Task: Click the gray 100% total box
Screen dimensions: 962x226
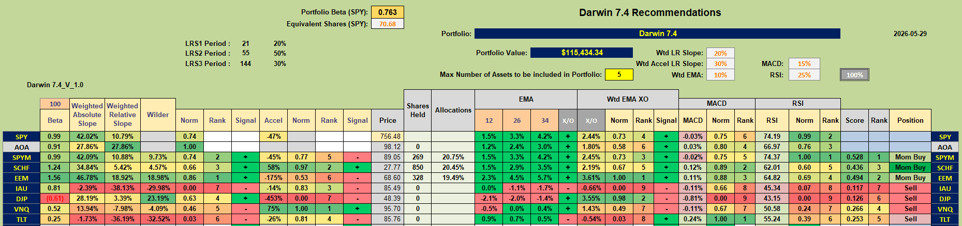Action: [x=854, y=75]
